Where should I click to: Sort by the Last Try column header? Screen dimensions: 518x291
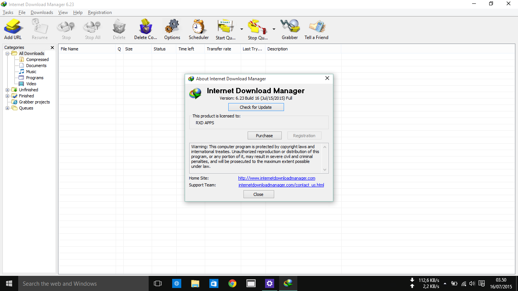[x=253, y=49]
